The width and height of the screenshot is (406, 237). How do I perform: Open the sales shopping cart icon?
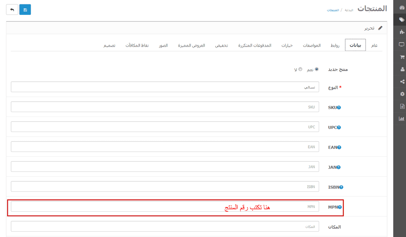(402, 57)
